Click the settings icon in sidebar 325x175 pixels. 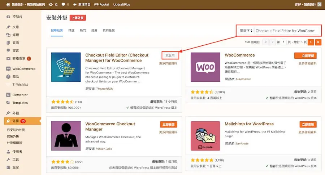(x=8, y=167)
